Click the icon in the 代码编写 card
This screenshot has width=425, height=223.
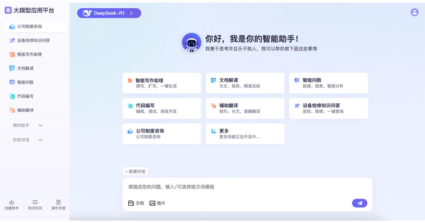pos(130,106)
